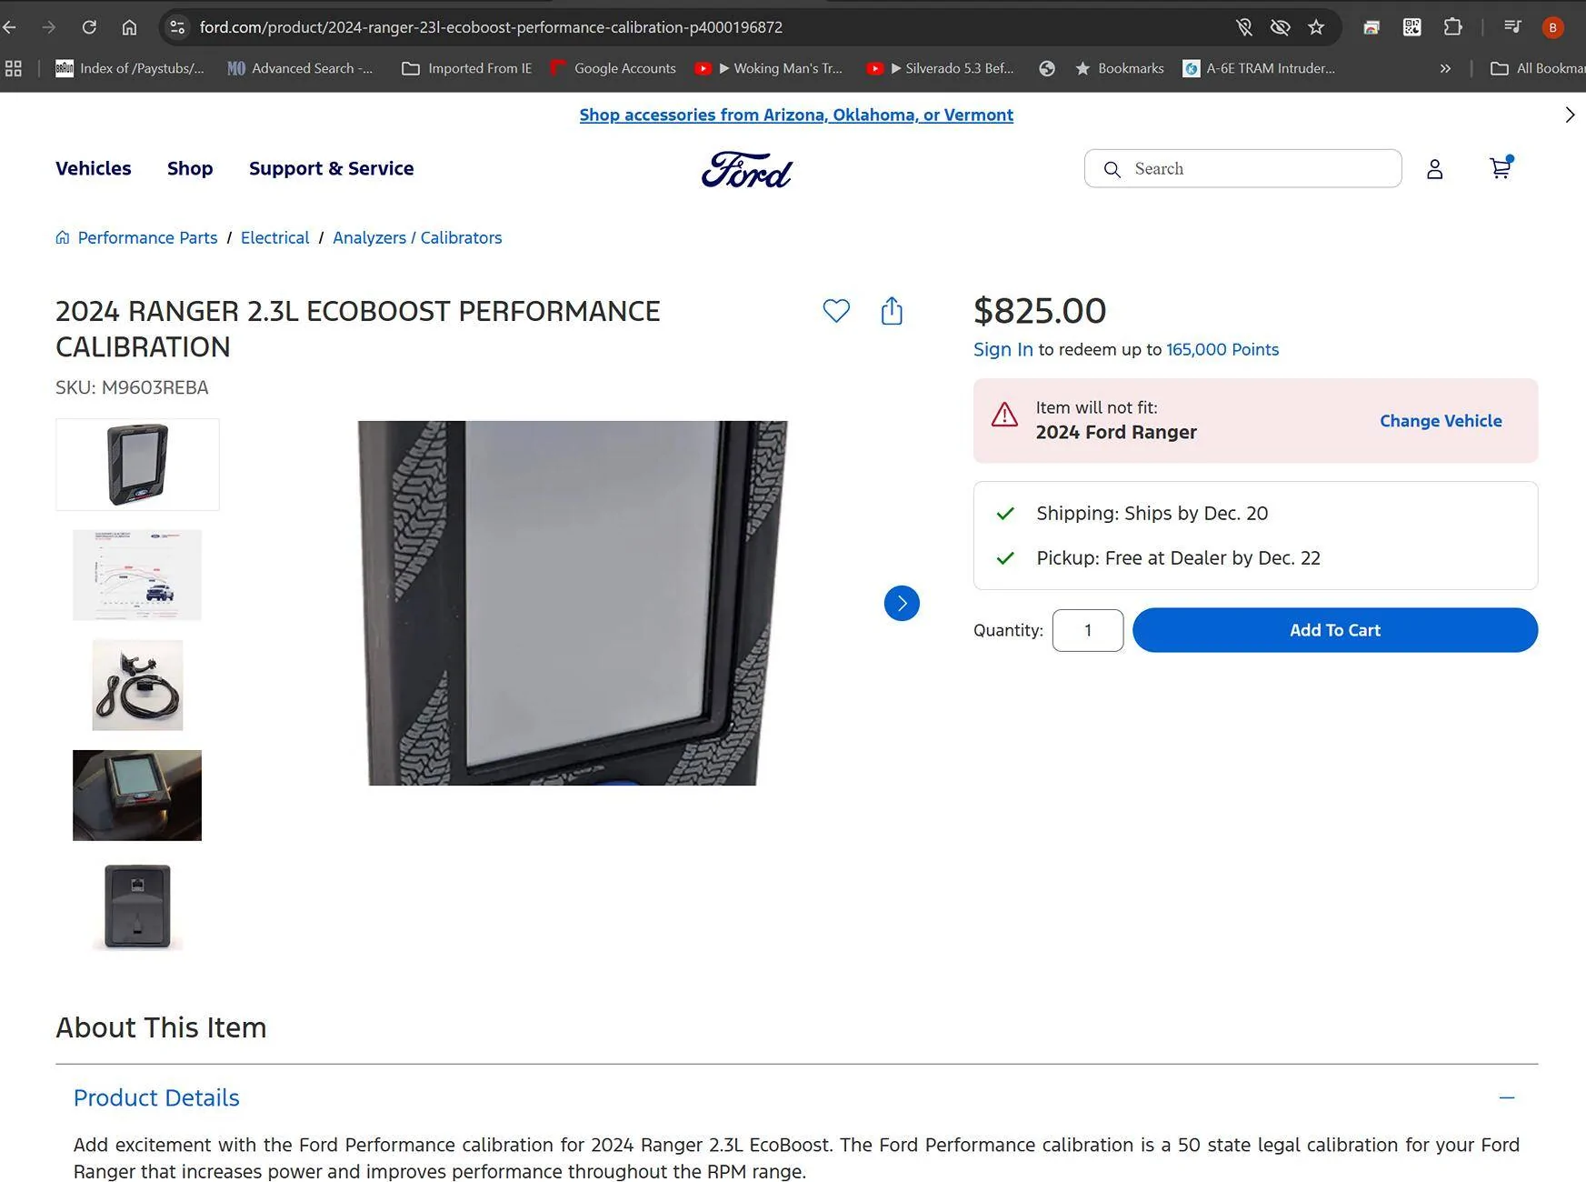Screen dimensions: 1586x1182
Task: Save the item with the heart icon
Action: (x=836, y=311)
